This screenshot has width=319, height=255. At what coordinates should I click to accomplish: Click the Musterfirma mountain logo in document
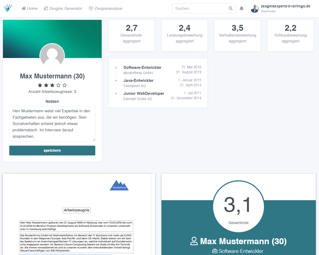[x=119, y=185]
